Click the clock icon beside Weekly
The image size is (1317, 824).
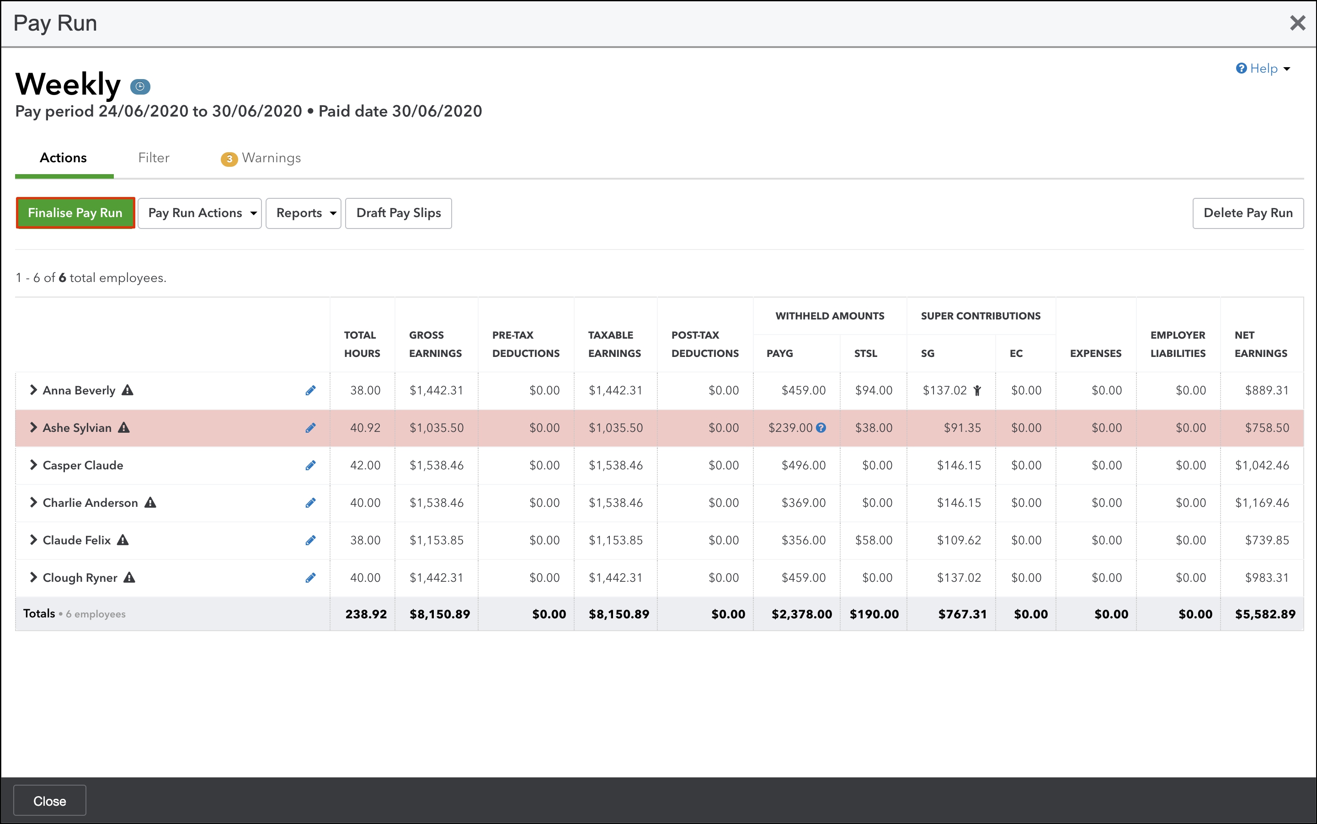tap(140, 86)
